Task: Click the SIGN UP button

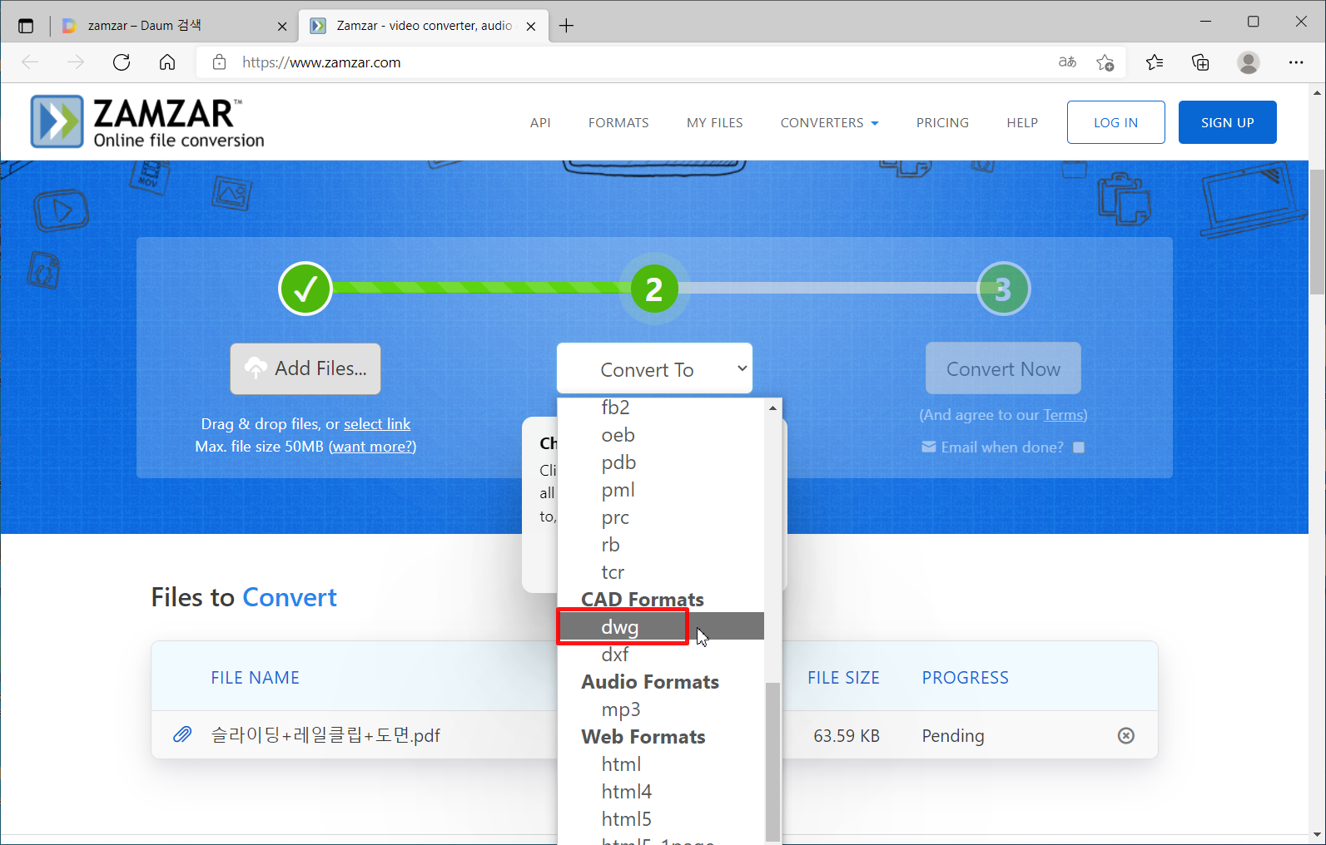Action: tap(1227, 122)
